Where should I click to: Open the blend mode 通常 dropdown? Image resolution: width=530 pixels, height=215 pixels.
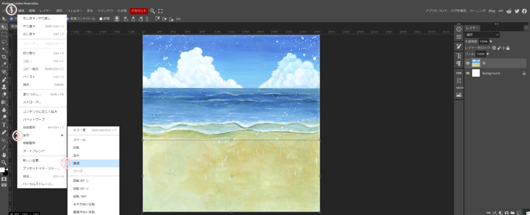[482, 35]
